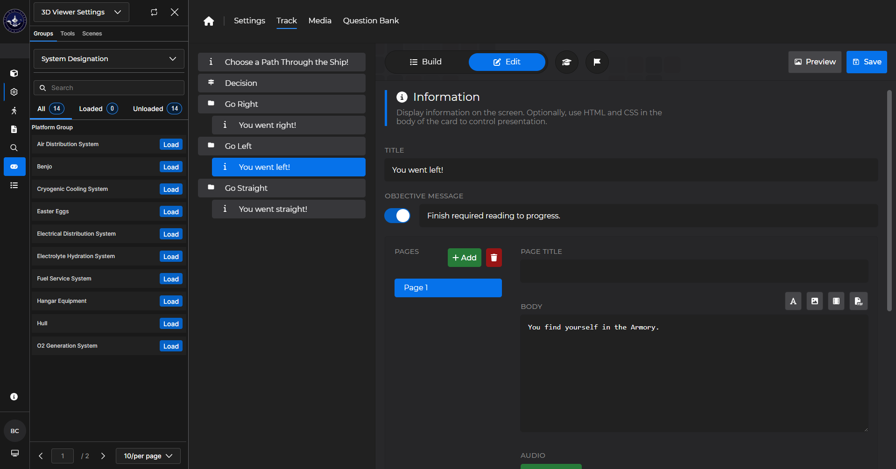Load the Cryogenic Cooling System

171,189
